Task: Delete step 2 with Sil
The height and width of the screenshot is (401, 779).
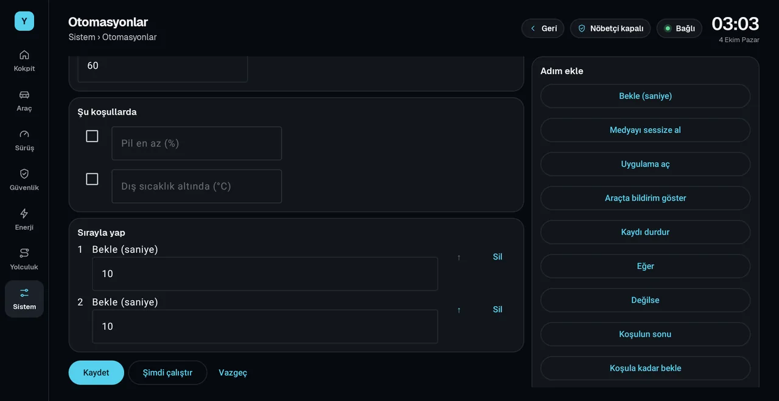Action: [498, 310]
